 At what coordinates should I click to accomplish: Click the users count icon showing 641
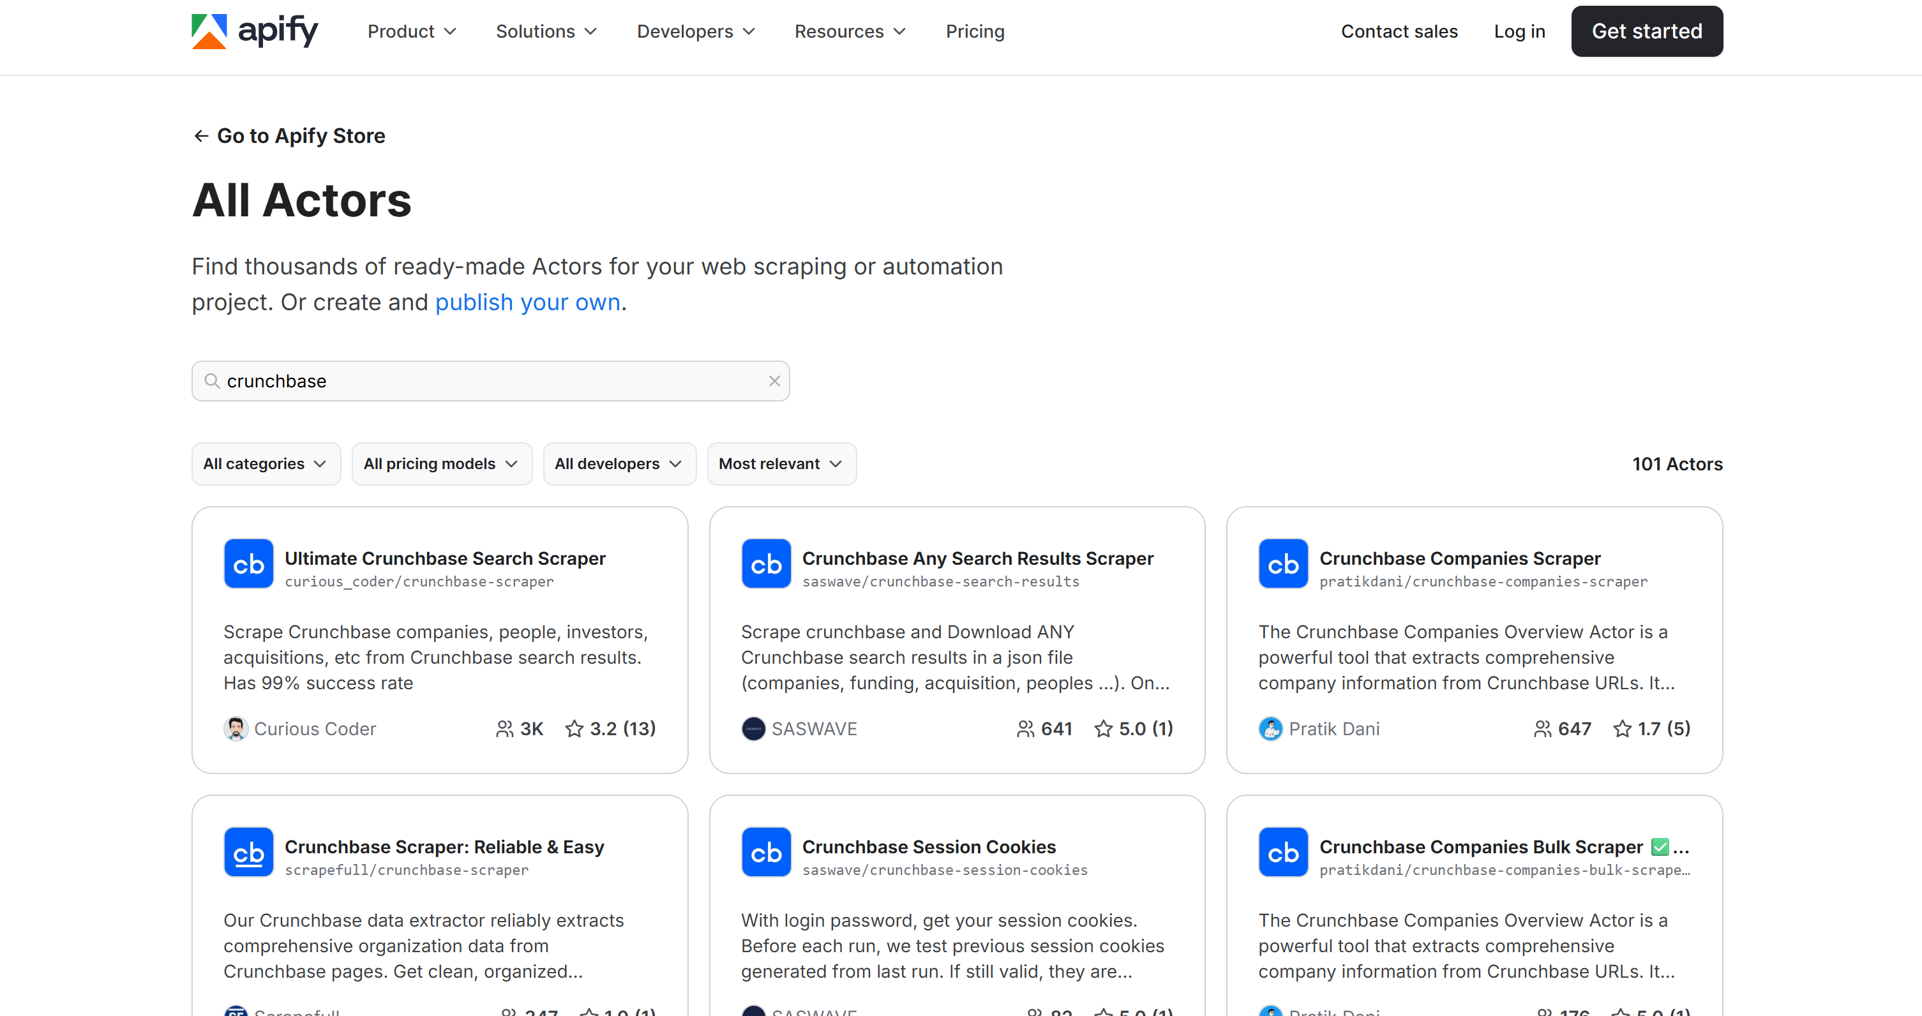pos(1025,729)
